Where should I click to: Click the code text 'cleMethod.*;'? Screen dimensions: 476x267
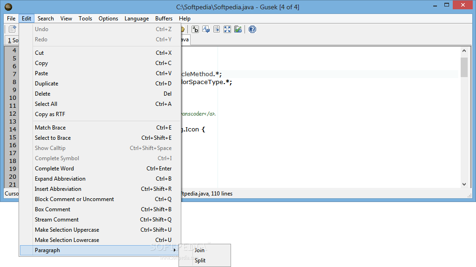tap(202, 74)
